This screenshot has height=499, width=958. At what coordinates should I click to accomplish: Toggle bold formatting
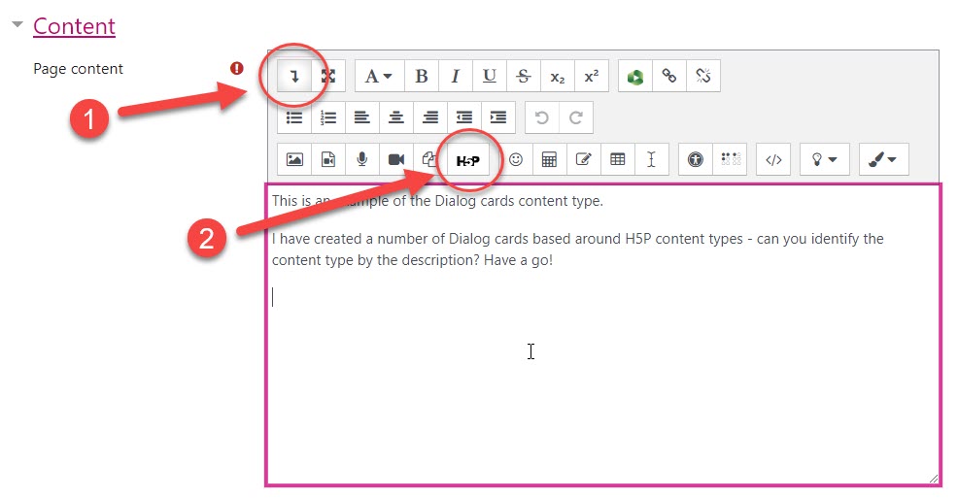coord(421,77)
